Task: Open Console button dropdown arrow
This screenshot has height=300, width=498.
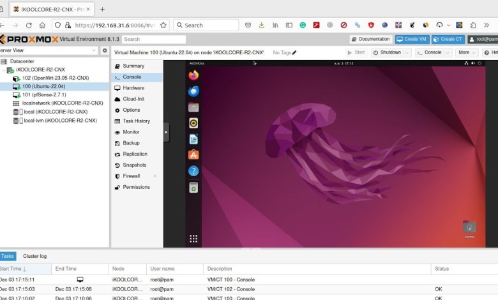Action: click(x=448, y=53)
